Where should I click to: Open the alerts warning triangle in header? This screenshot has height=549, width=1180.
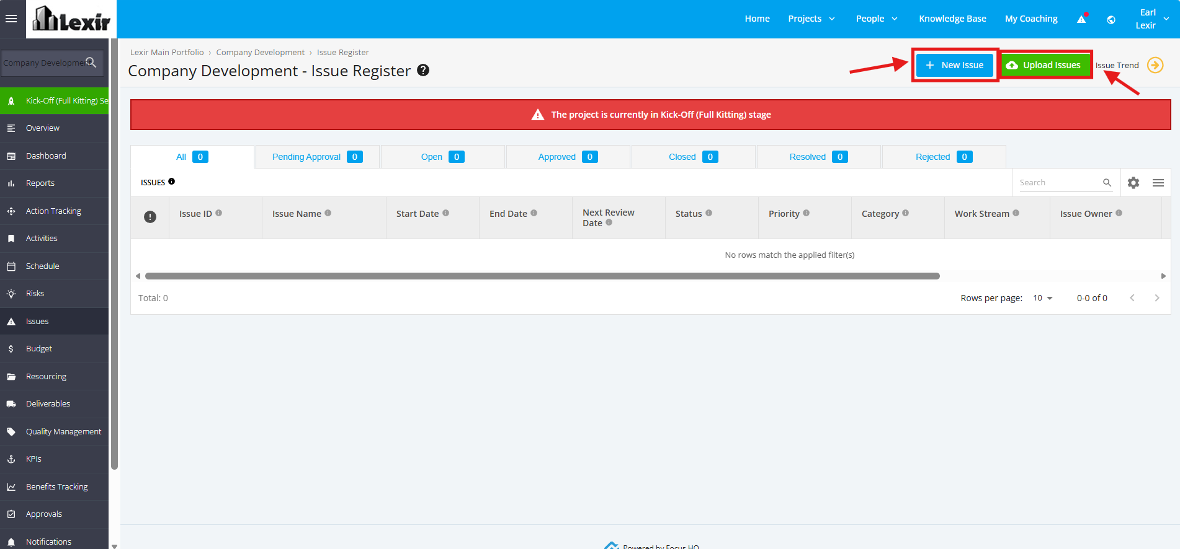[1082, 19]
